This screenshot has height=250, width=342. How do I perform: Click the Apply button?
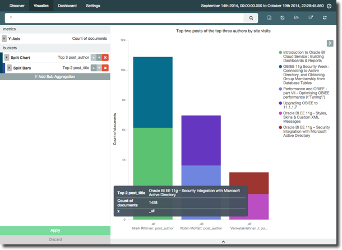(55, 230)
